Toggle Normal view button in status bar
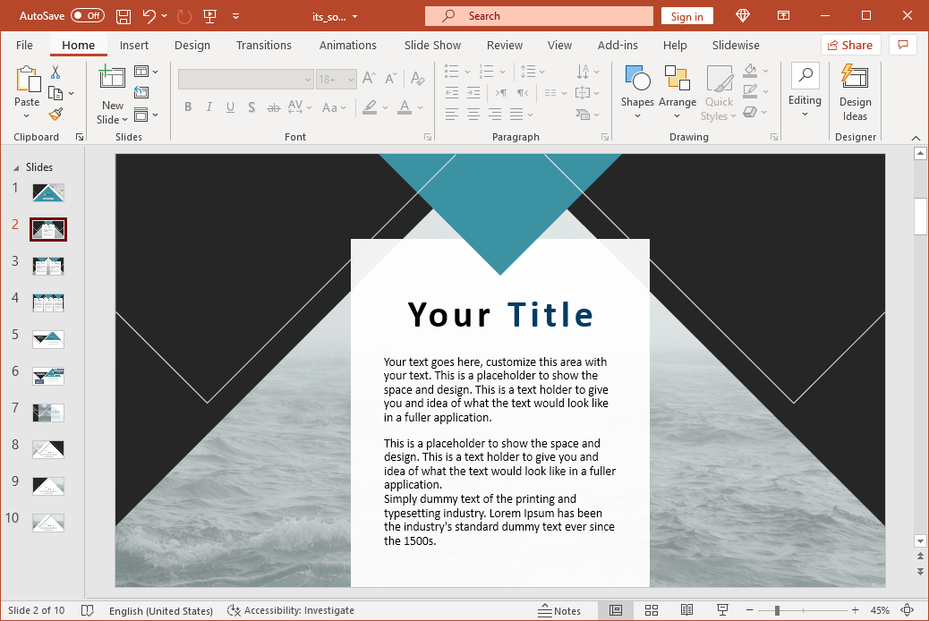 point(616,610)
